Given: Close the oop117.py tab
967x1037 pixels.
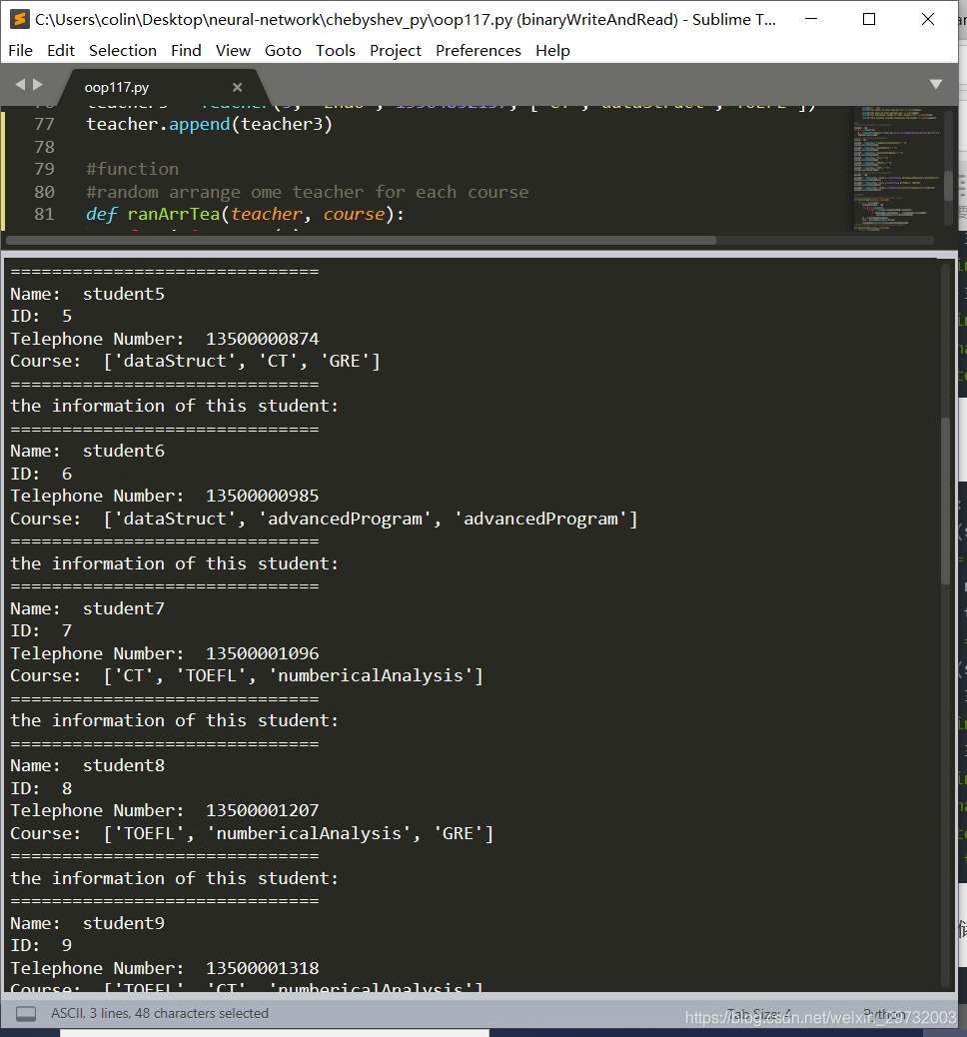Looking at the screenshot, I should [238, 87].
